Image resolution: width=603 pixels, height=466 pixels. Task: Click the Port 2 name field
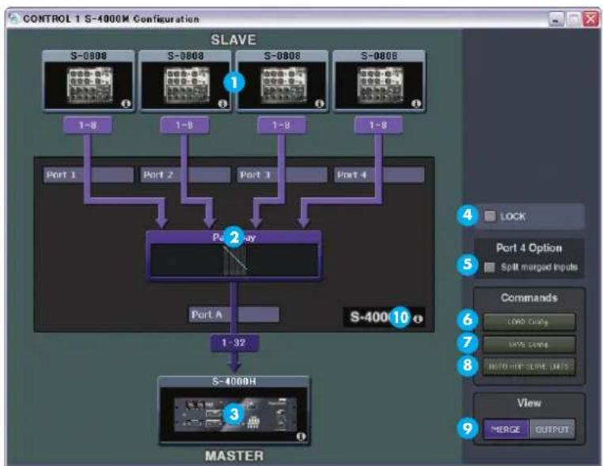point(185,175)
